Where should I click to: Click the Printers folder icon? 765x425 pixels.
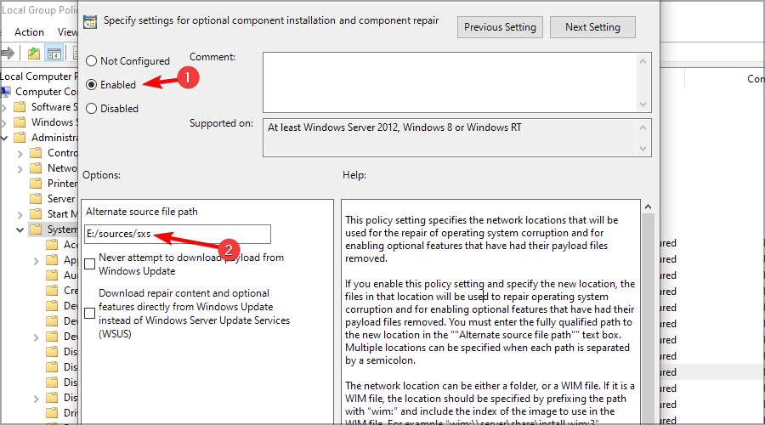coord(36,184)
